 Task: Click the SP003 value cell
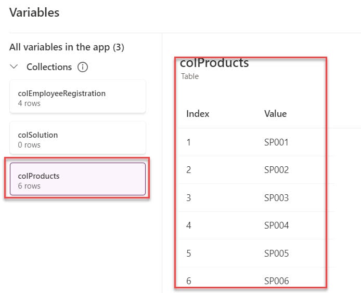tap(276, 198)
